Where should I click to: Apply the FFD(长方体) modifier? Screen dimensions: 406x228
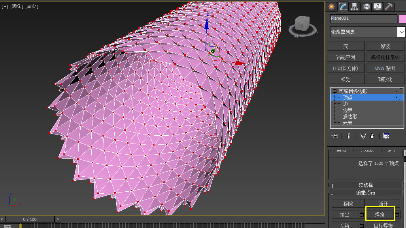[x=346, y=68]
